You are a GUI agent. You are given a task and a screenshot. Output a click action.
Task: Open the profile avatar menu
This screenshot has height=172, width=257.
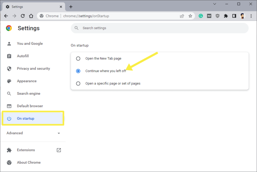(x=242, y=16)
